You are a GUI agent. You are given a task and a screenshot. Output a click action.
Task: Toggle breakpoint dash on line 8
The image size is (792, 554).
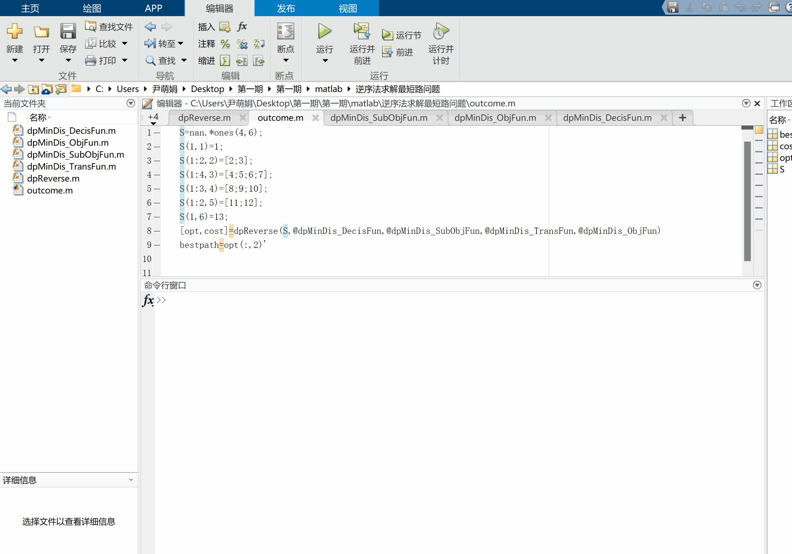click(x=157, y=231)
